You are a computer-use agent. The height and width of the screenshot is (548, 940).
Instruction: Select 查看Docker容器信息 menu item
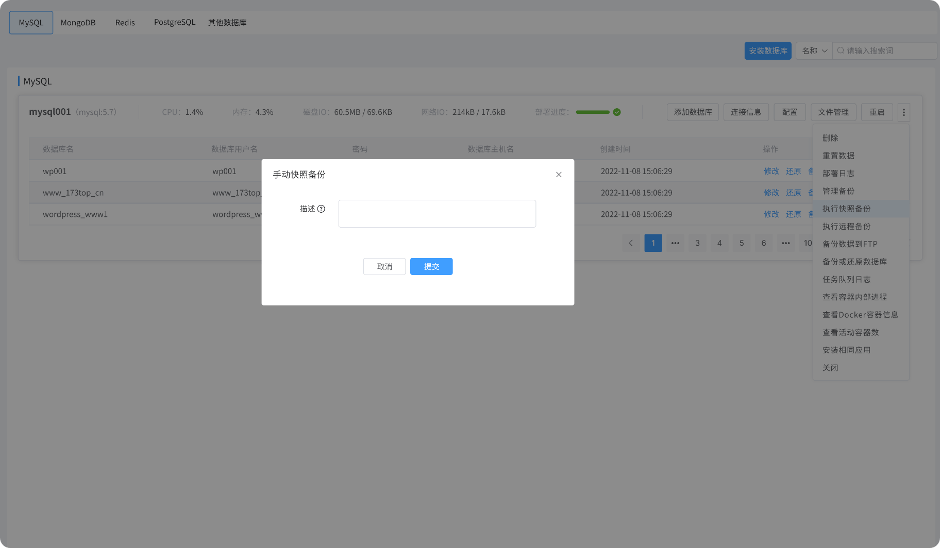(x=861, y=315)
